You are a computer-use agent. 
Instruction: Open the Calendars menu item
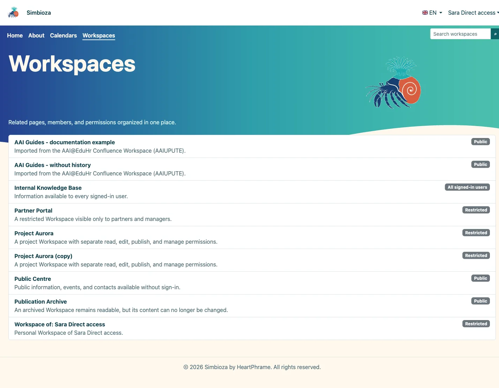point(63,35)
